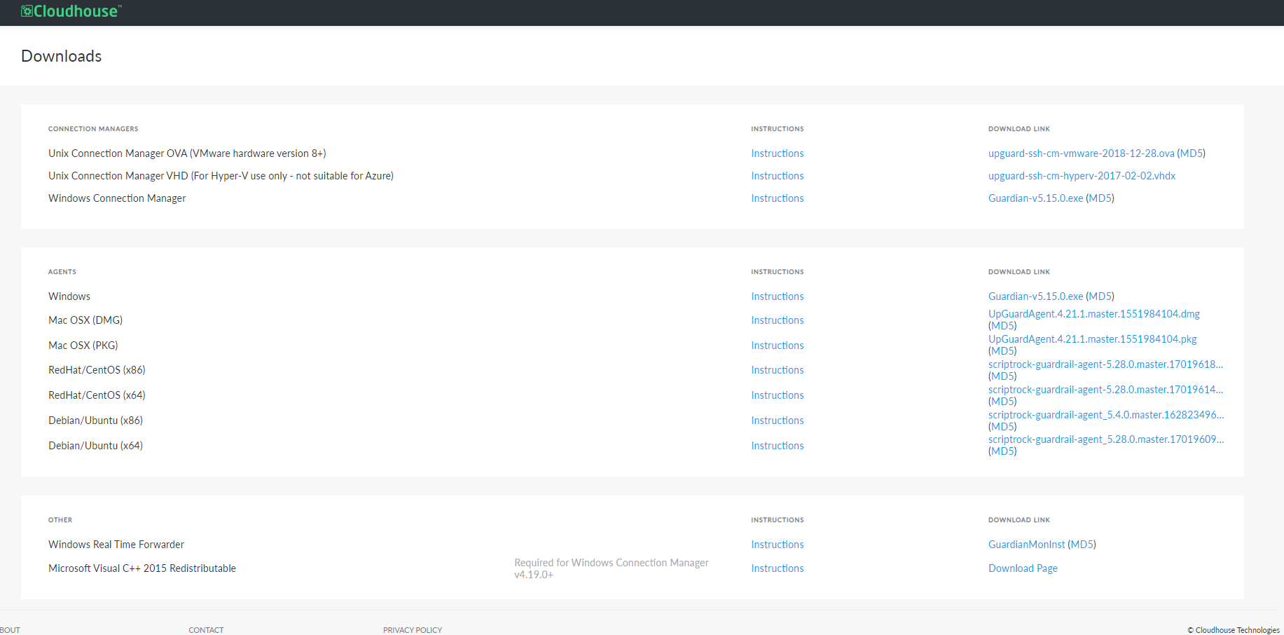Open Instructions for Mac OSX (PKG) agent
The width and height of the screenshot is (1284, 635).
(777, 346)
